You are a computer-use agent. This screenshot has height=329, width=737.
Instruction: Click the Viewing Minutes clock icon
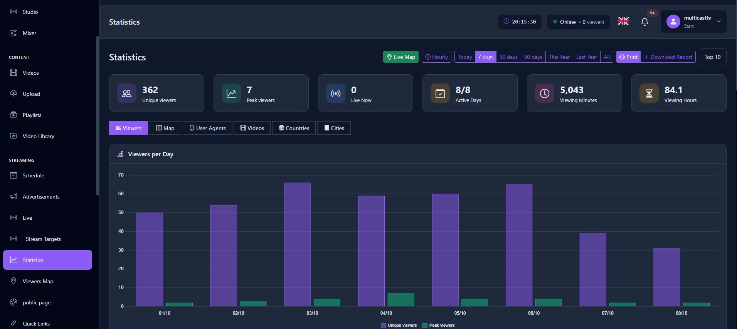click(545, 93)
